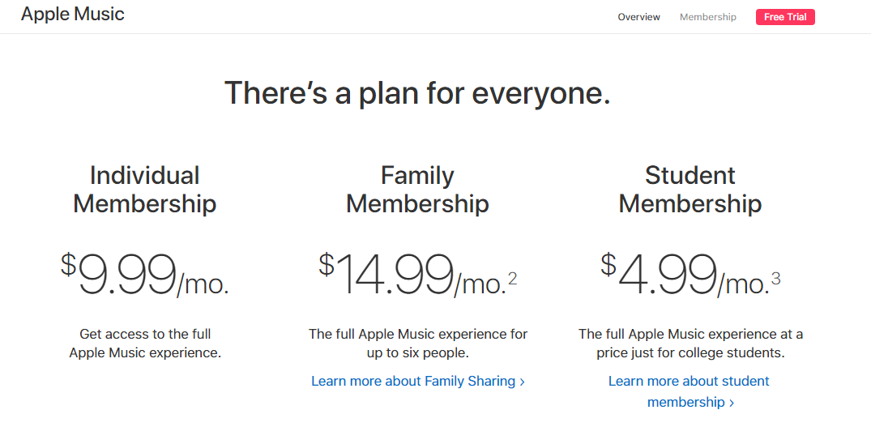Click footnote 3 beside the Student price
Image resolution: width=871 pixels, height=427 pixels.
click(x=775, y=280)
